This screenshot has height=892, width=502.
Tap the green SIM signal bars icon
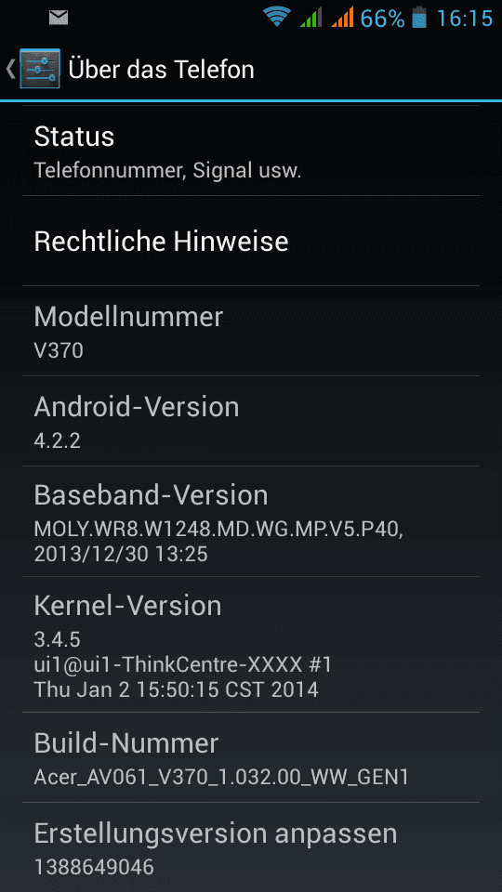[x=310, y=17]
